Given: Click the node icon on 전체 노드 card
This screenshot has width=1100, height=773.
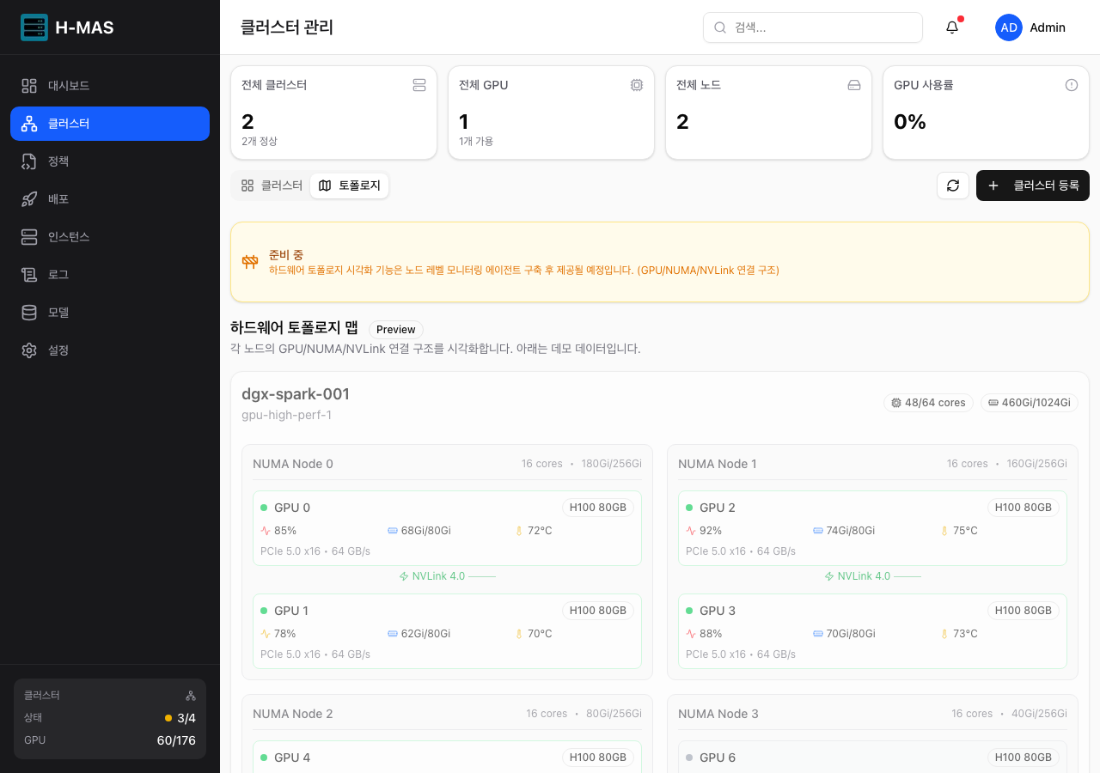Looking at the screenshot, I should [853, 84].
